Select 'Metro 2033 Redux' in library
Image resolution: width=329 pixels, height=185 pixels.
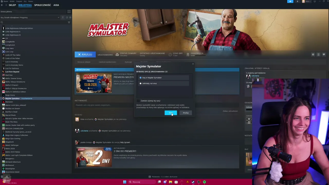pyautogui.click(x=13, y=152)
